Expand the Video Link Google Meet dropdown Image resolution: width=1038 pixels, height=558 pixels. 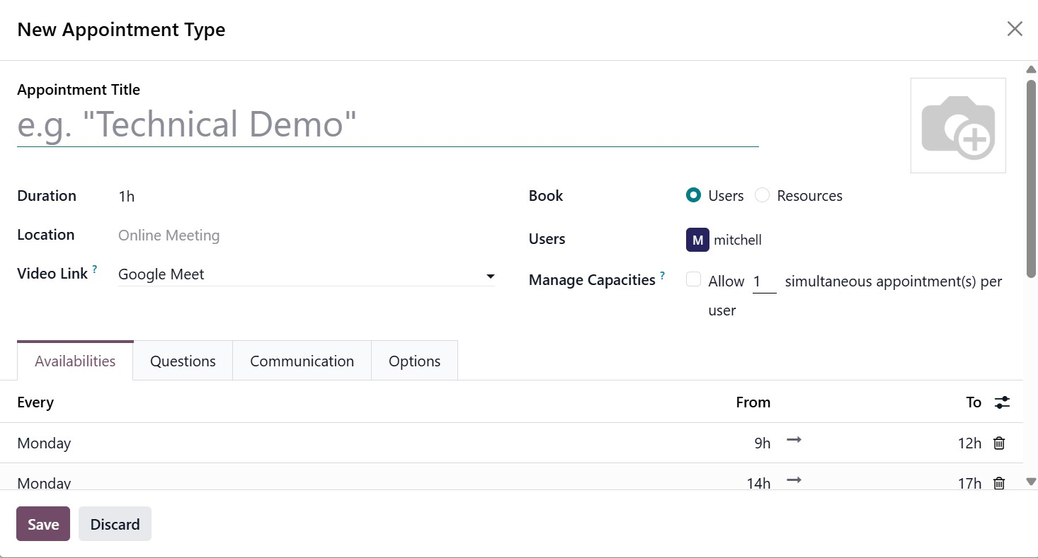(490, 276)
